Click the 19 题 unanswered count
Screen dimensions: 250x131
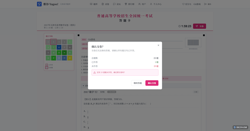(156, 66)
